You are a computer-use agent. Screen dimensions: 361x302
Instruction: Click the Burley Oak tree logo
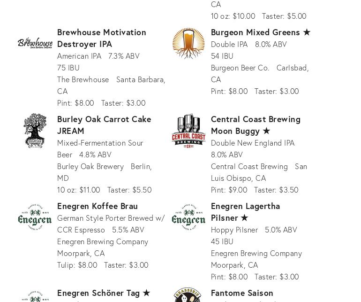[x=35, y=130]
